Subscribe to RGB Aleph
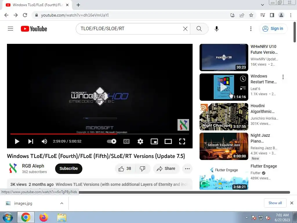 tap(68, 168)
